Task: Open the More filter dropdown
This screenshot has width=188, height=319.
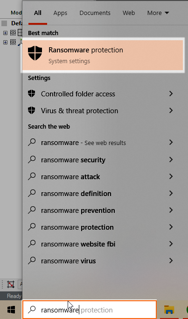Action: 158,13
